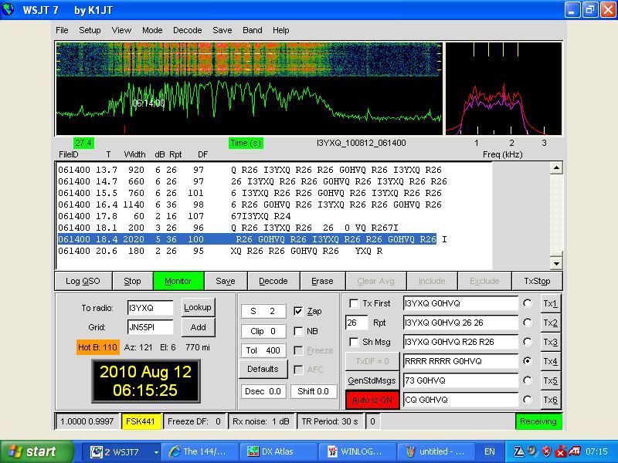Open the Save menu
Image resolution: width=618 pixels, height=463 pixels.
pos(222,30)
